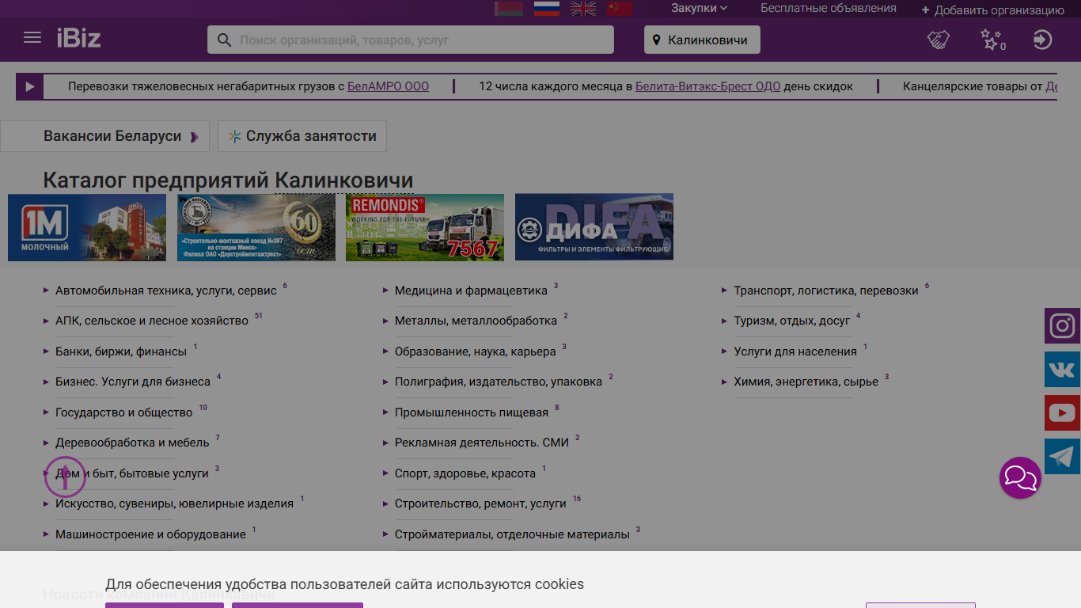Image resolution: width=1081 pixels, height=608 pixels.
Task: Open the Строительно-монтажный поезд banner
Action: tap(256, 227)
